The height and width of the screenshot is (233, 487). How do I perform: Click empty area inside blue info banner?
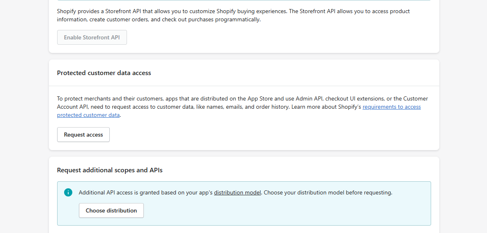tap(279, 211)
